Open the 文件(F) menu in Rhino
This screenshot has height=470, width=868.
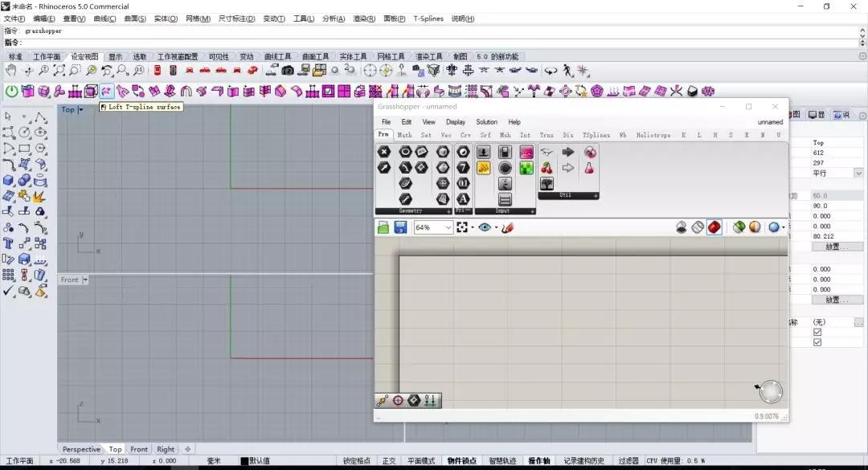tap(14, 18)
